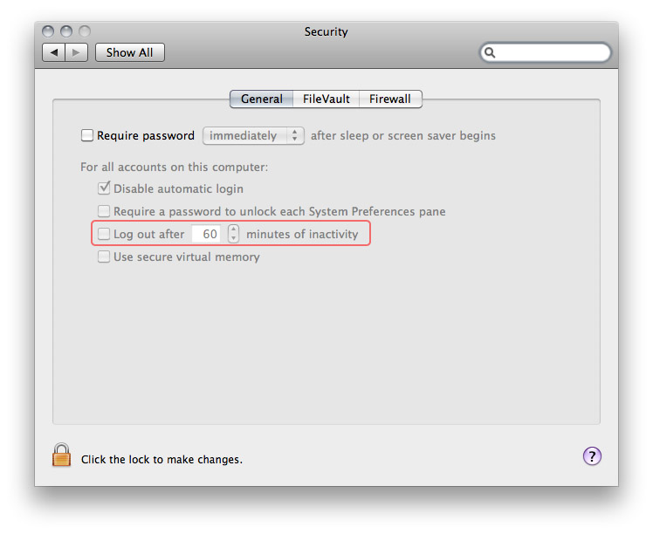Click the minutes stepper arrows next to 60
Viewport: 653px width, 534px height.
(x=234, y=234)
